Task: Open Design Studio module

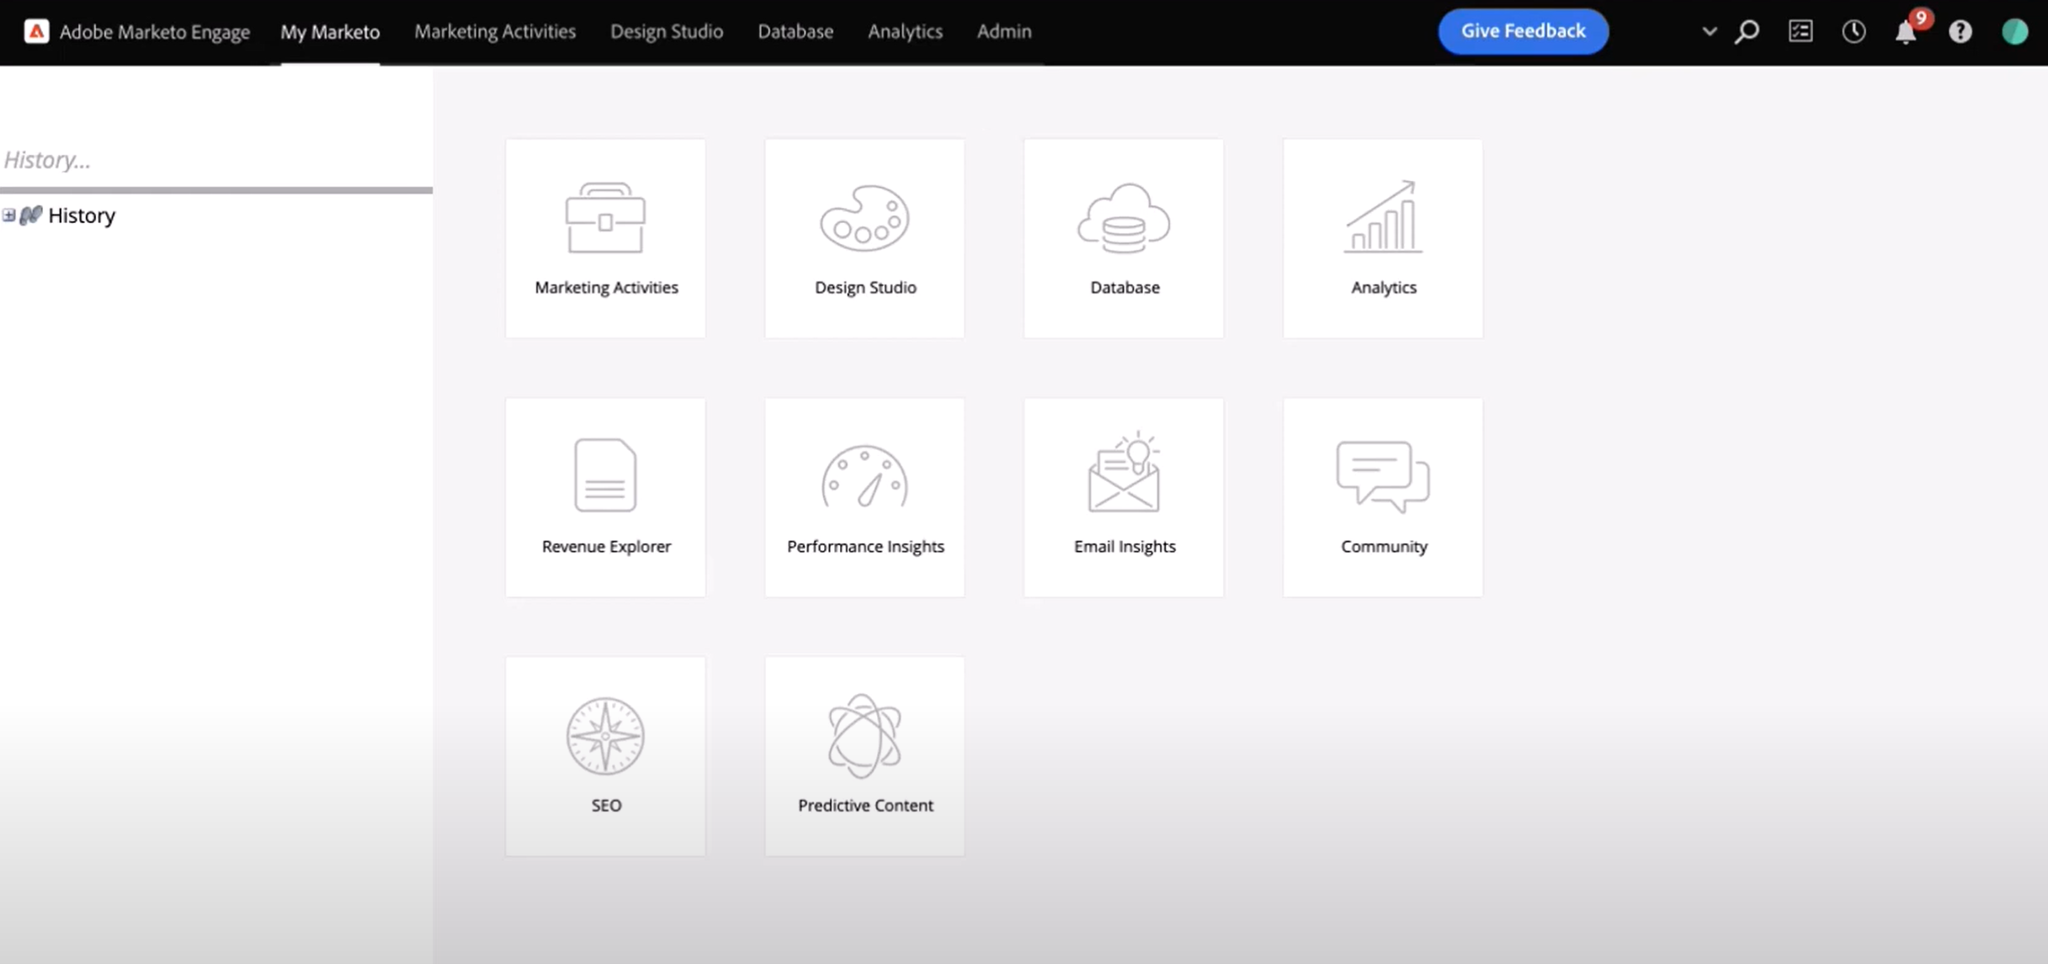Action: [864, 237]
